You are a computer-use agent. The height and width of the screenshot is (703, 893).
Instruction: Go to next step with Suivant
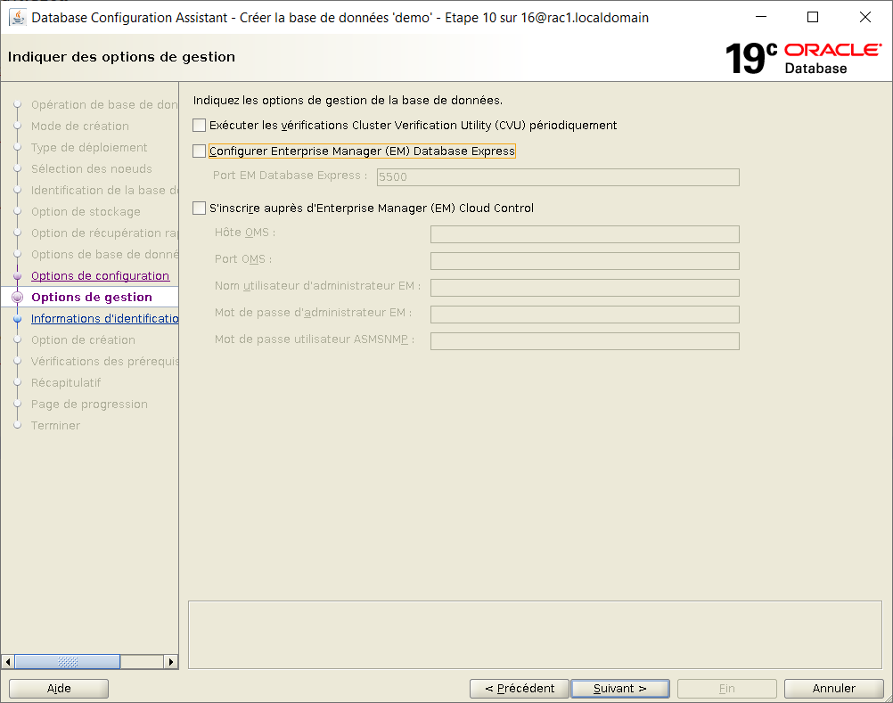pos(619,688)
